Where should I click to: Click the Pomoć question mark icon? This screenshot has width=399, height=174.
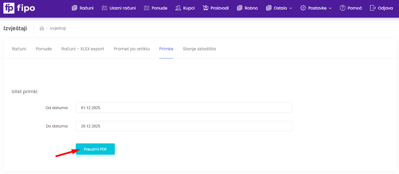(x=343, y=8)
